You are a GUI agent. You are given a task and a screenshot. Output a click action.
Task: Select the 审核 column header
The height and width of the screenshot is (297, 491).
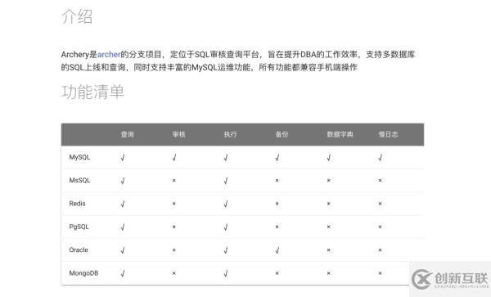pos(178,134)
